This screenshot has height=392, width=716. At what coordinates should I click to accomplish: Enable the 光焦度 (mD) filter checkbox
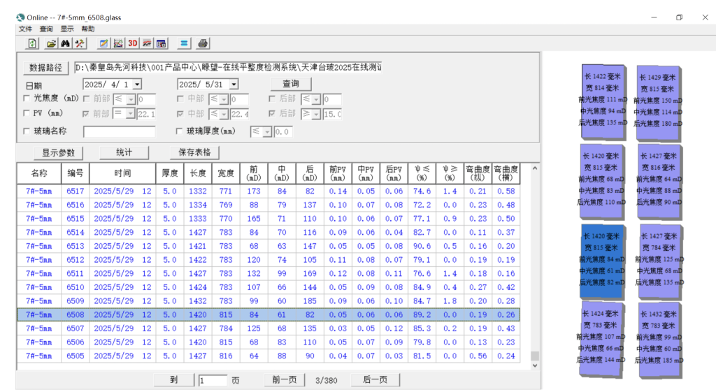tap(27, 99)
